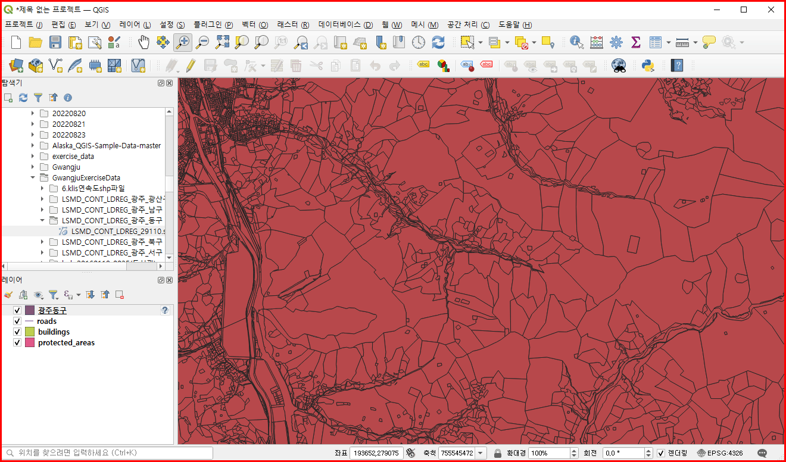
Task: Open the 래스터 menu
Action: click(293, 24)
